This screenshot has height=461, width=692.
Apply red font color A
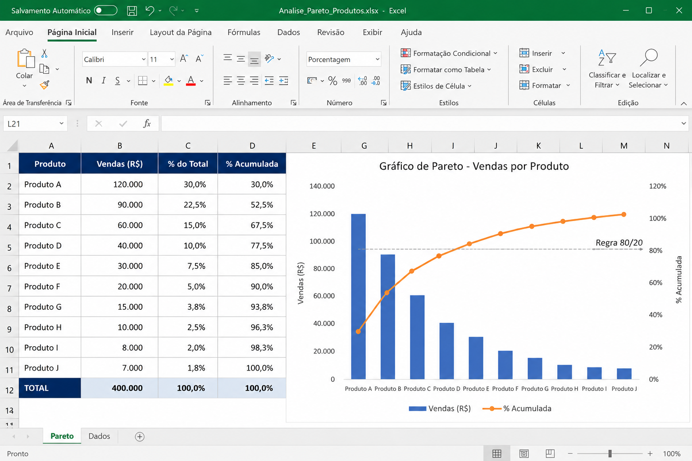(x=191, y=81)
